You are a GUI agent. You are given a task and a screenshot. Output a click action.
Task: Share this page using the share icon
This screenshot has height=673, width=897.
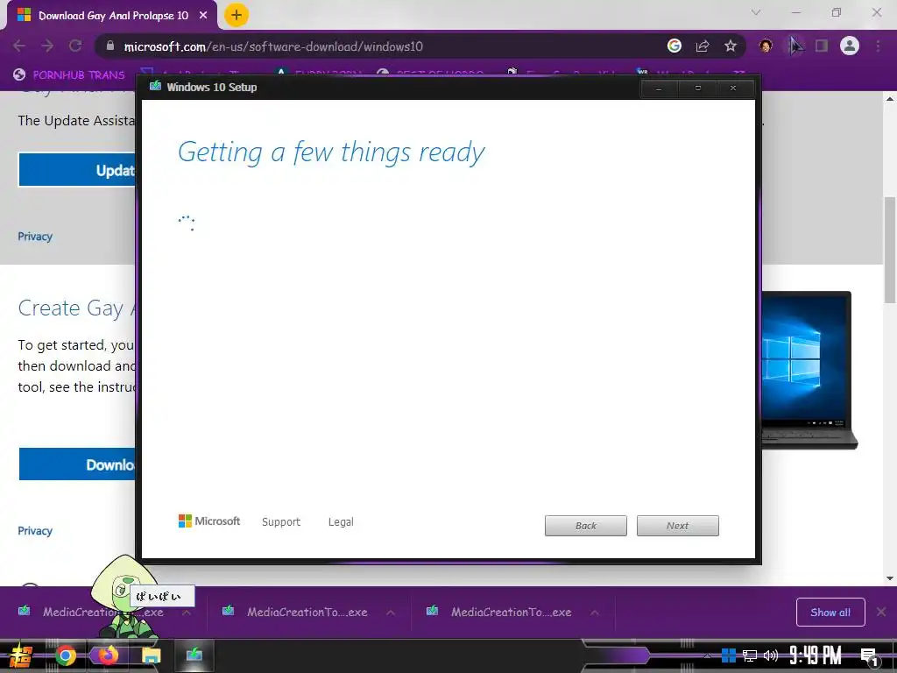tap(703, 46)
